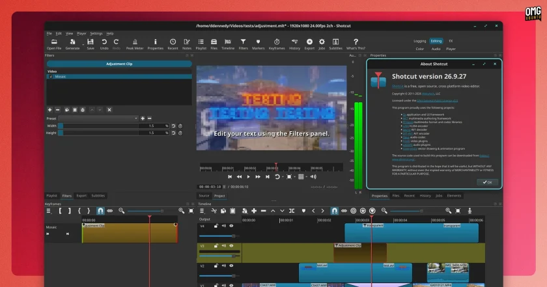The height and width of the screenshot is (287, 547).
Task: Open the Notes panel from toolbar
Action: tap(187, 44)
